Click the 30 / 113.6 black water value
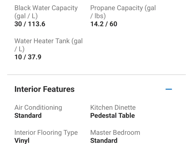Viewport: 193px width, 144px height. coord(30,24)
